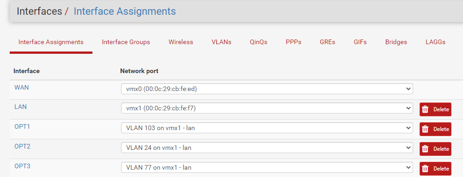Expand the VLAN 24 port selector

point(267,148)
